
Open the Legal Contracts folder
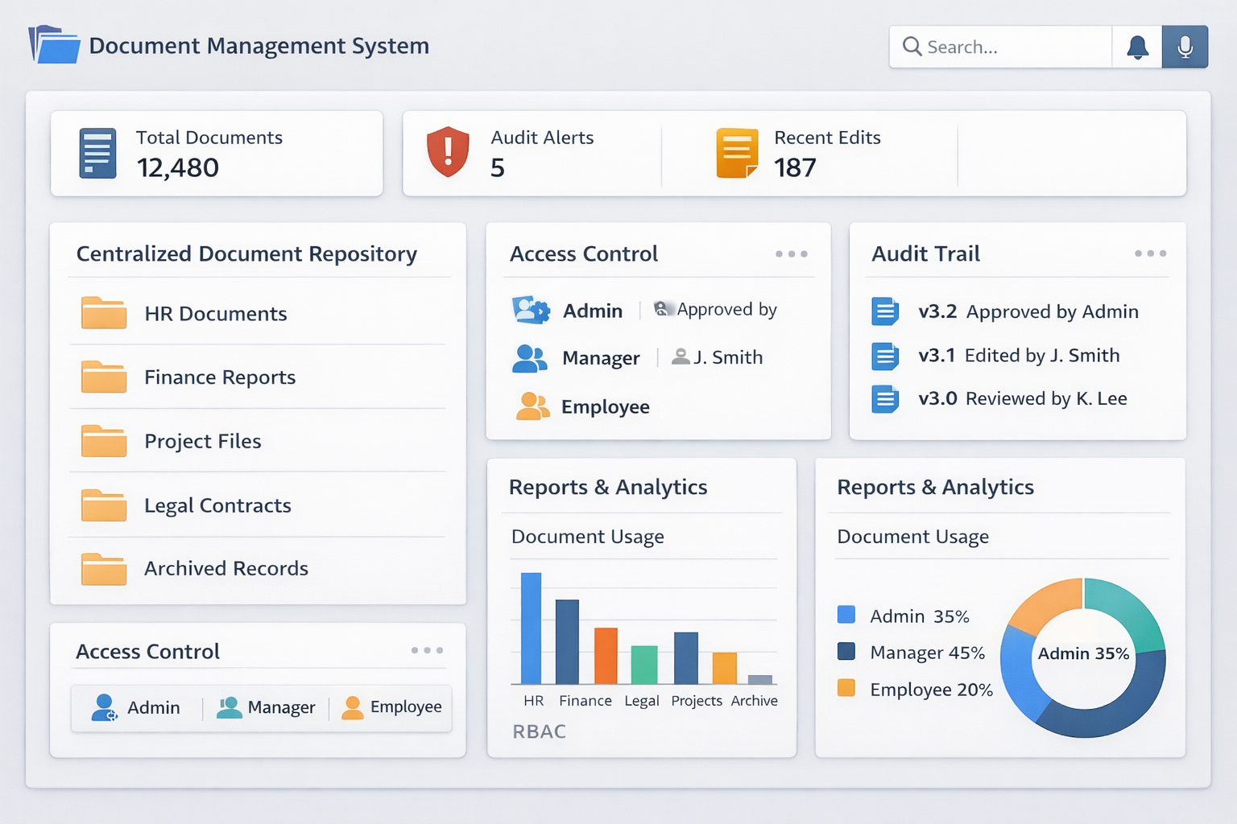pos(217,505)
